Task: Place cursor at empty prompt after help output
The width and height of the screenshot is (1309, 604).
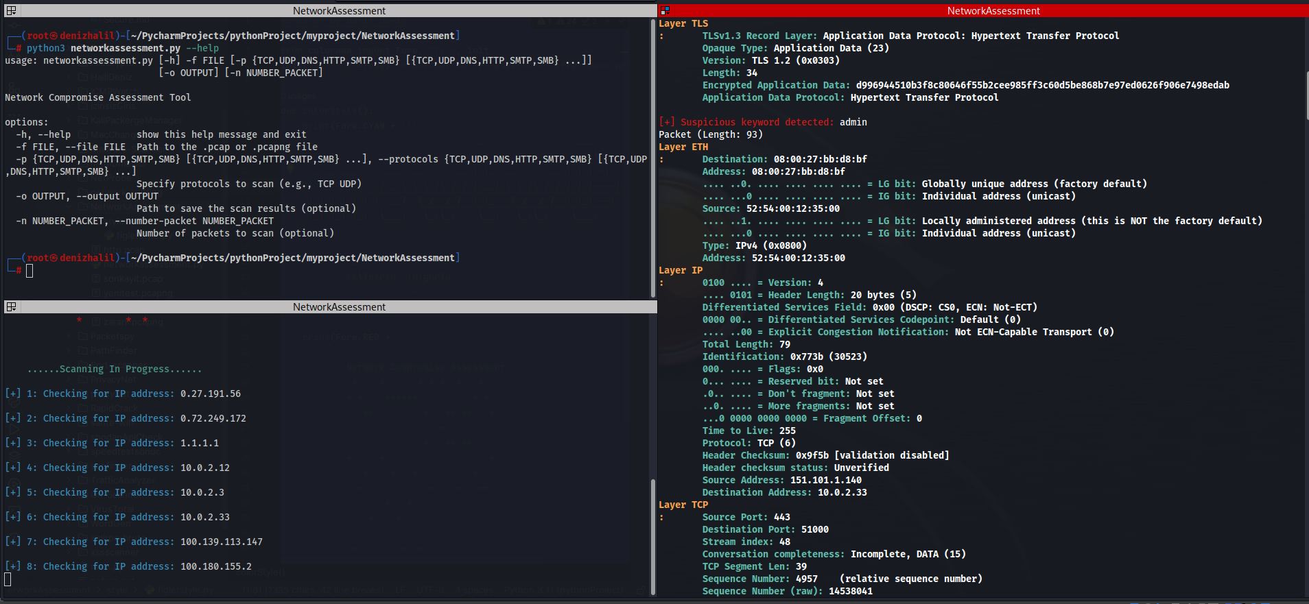Action: click(30, 271)
